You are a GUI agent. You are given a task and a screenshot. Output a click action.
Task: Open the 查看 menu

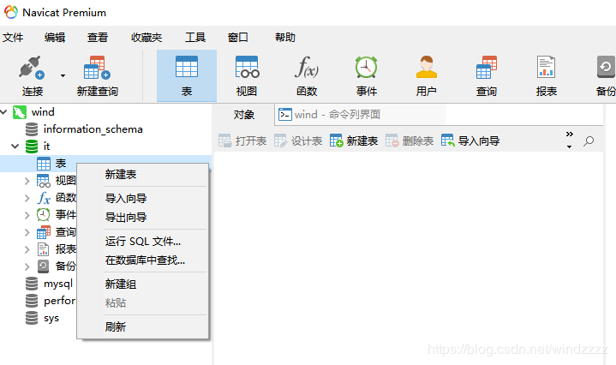point(98,38)
